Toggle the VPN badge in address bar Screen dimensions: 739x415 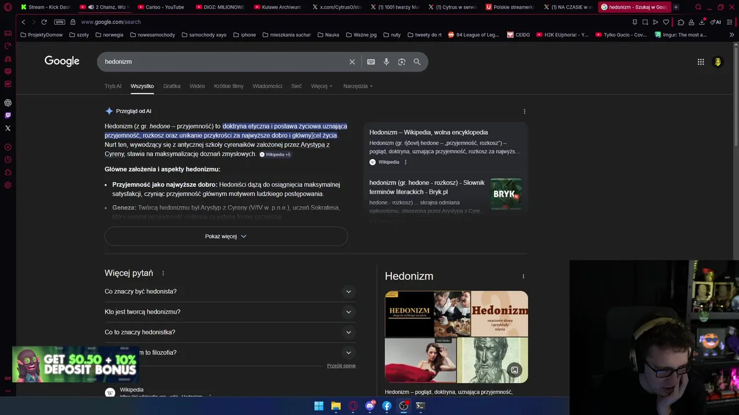point(59,22)
